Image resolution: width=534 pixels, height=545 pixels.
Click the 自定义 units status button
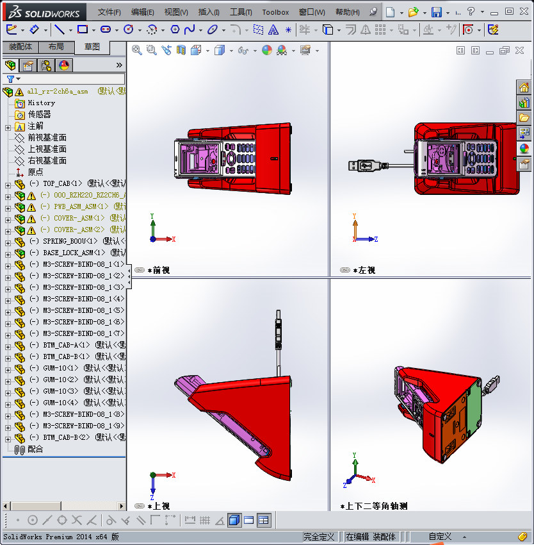(x=440, y=537)
